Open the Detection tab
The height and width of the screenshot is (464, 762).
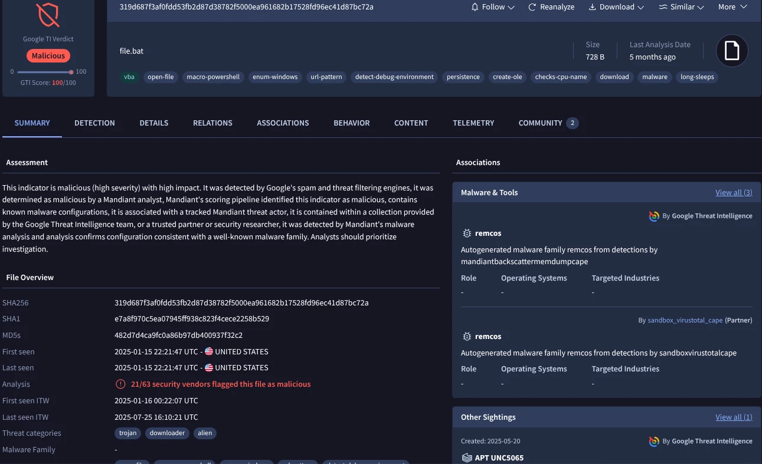[x=94, y=123]
